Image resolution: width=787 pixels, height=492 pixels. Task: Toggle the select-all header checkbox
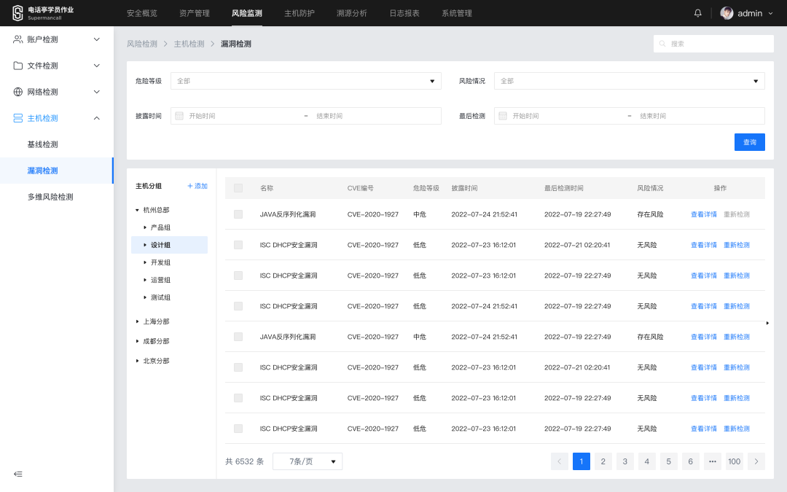pyautogui.click(x=238, y=188)
